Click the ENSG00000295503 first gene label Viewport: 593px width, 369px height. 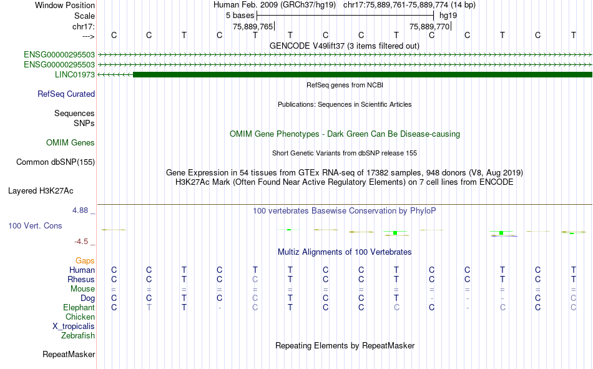tap(59, 55)
